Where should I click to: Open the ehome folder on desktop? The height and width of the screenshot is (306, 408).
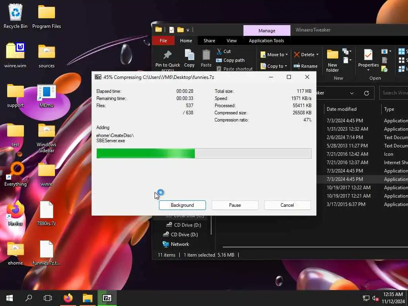coord(16,253)
